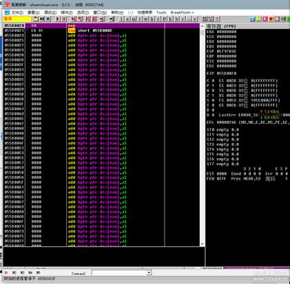Run the program with the play icon
The height and width of the screenshot is (284, 290).
tap(57, 19)
